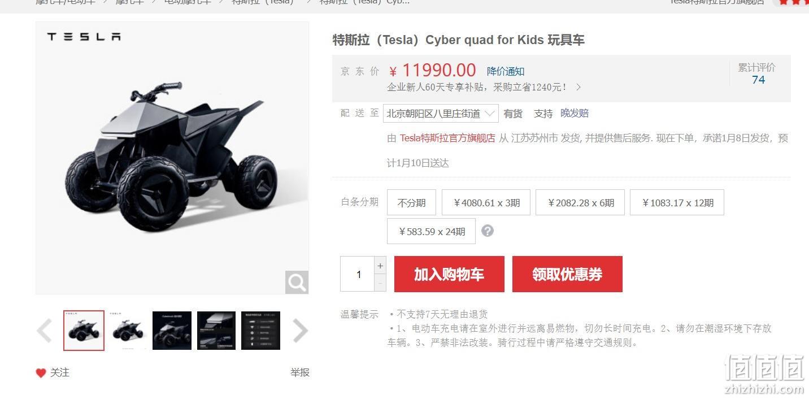The image size is (809, 399).
Task: Select ¥4080.61 x 3期 installment option
Action: [486, 202]
